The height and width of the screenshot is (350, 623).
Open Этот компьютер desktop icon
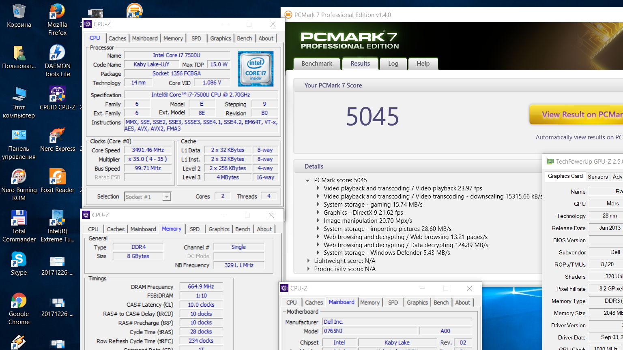(19, 102)
